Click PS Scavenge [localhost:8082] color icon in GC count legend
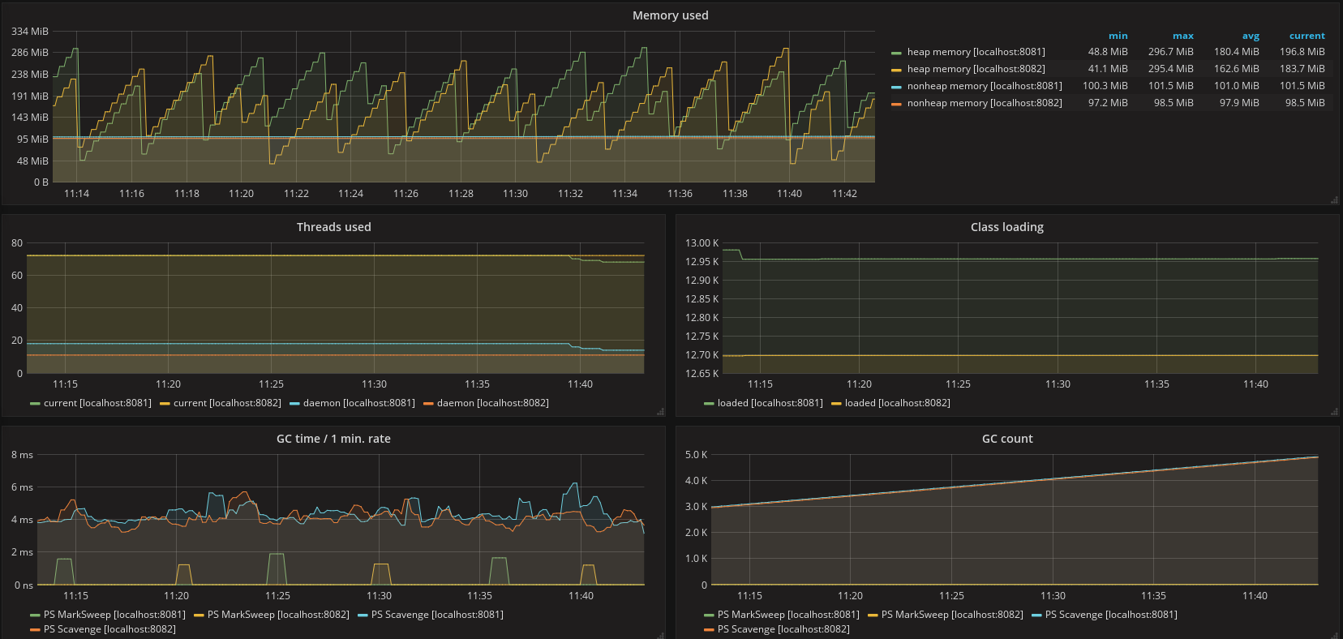The width and height of the screenshot is (1343, 639). click(709, 629)
